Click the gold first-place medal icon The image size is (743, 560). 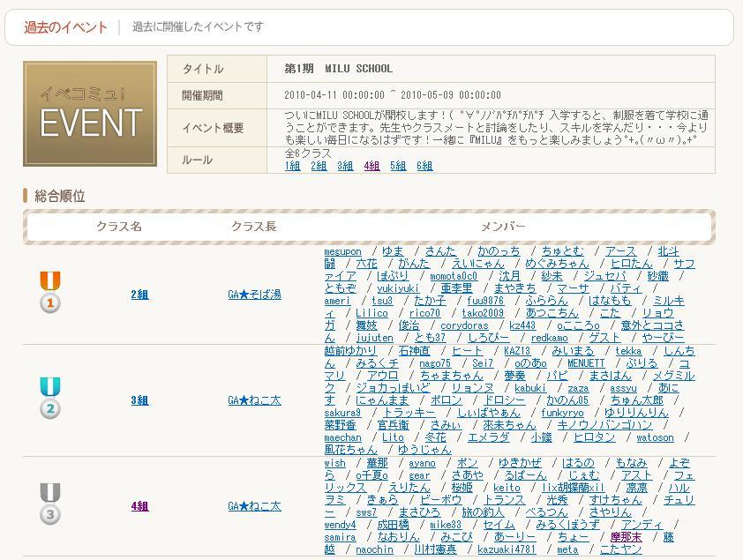coord(50,292)
